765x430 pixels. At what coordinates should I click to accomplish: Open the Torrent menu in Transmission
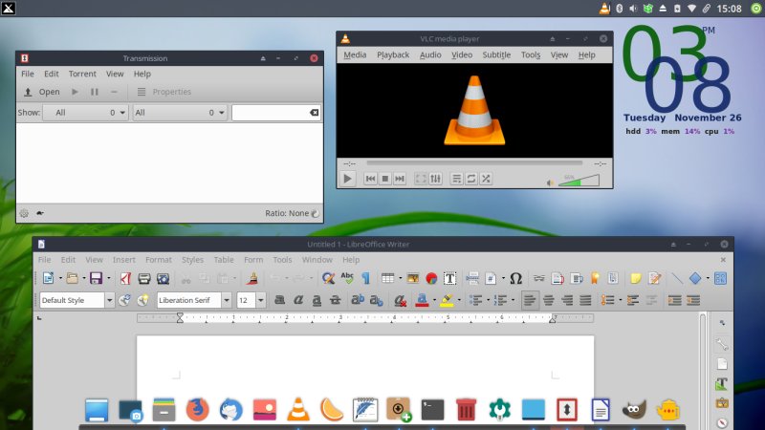(82, 74)
